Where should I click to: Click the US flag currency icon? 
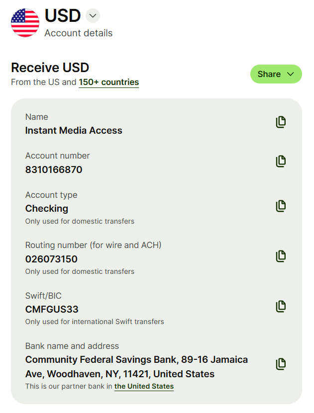(x=25, y=23)
